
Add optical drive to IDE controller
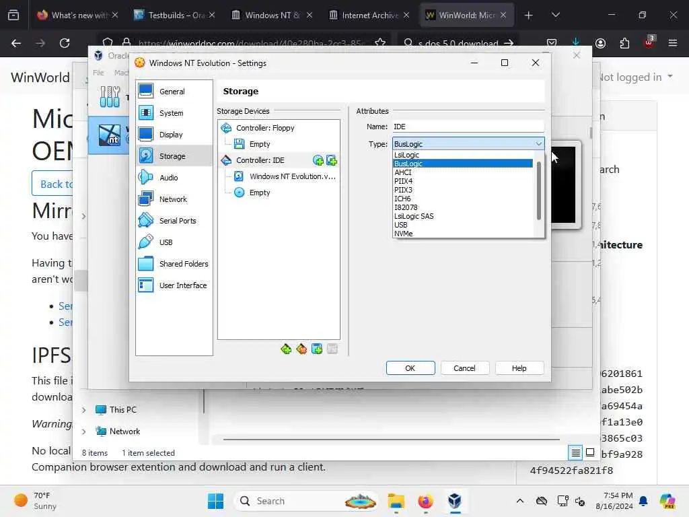tap(318, 160)
